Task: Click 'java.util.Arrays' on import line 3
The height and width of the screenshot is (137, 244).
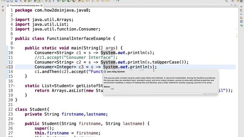Action: pyautogui.click(x=52, y=20)
